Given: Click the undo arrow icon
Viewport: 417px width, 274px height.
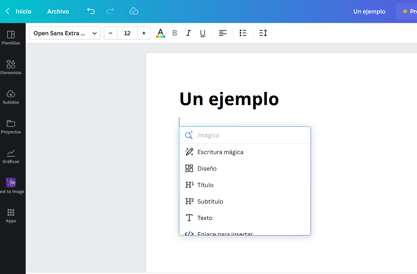Looking at the screenshot, I should click(x=91, y=11).
